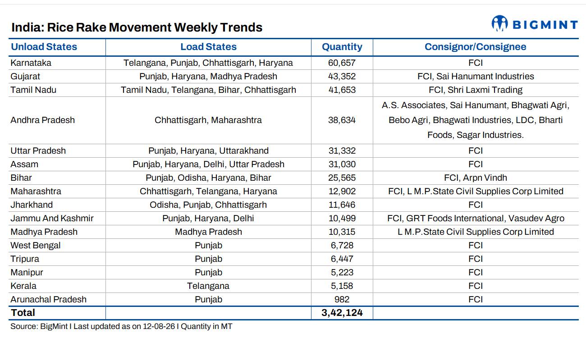Click 'Punjab' load state in Arunachal Pradesh row
The image size is (586, 338).
(x=208, y=299)
